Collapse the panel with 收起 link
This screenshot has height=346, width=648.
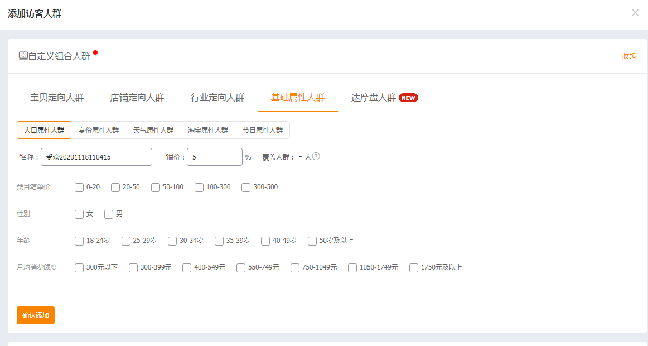pos(628,56)
